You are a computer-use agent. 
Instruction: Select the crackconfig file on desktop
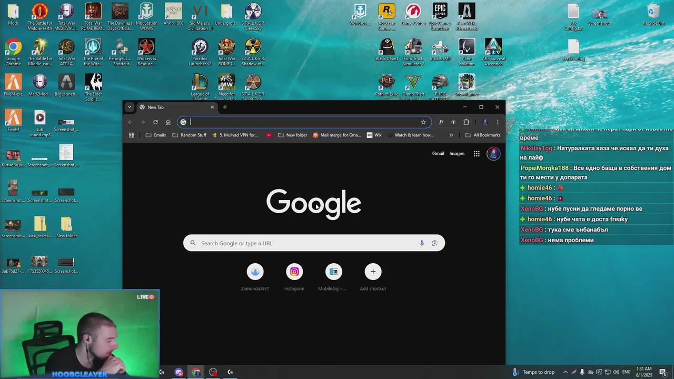[x=573, y=49]
